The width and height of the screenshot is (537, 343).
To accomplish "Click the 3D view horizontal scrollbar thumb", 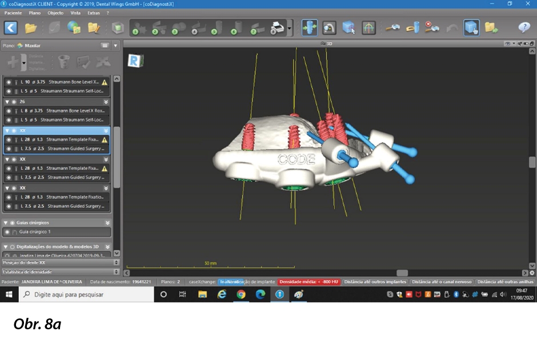I will (402, 273).
